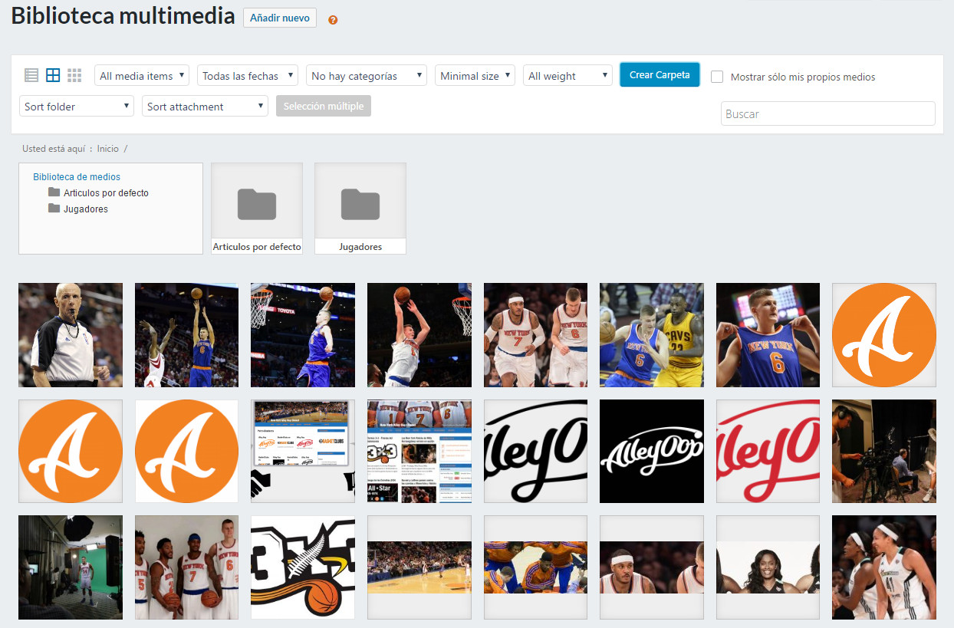This screenshot has height=628, width=954.
Task: Select the large grid view icon
Action: [x=53, y=75]
